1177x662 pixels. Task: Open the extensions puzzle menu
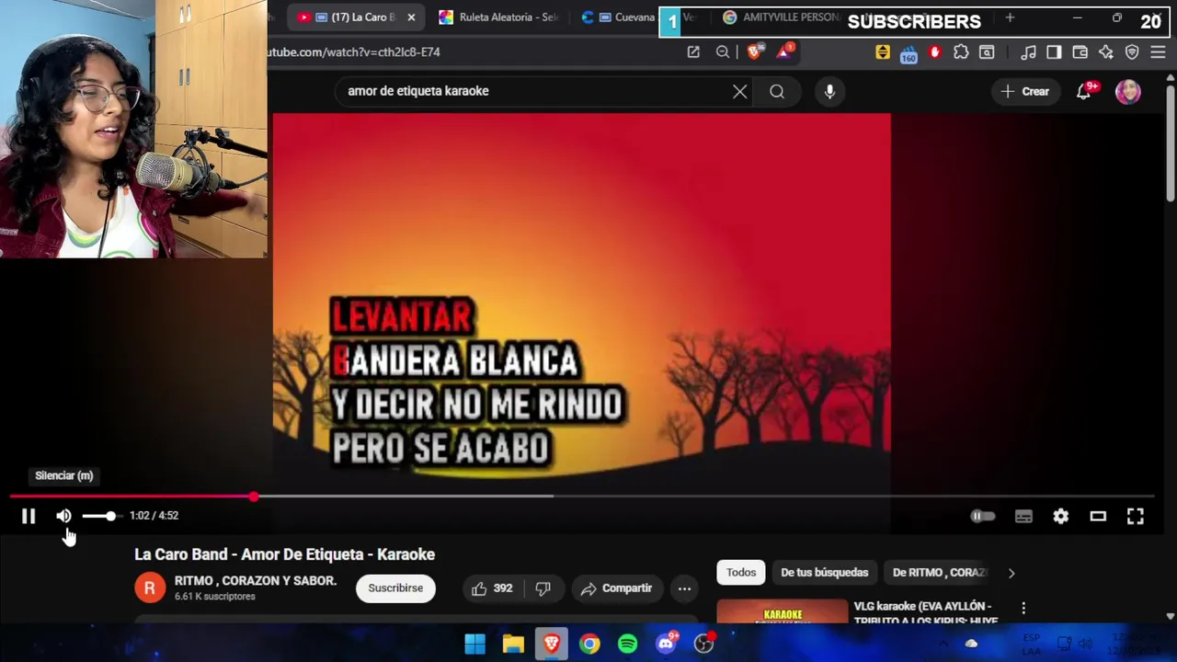pos(961,52)
